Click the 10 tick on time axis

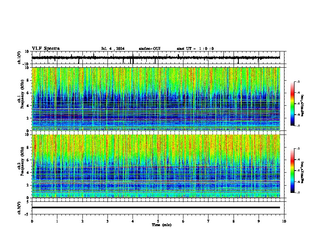[284, 221]
